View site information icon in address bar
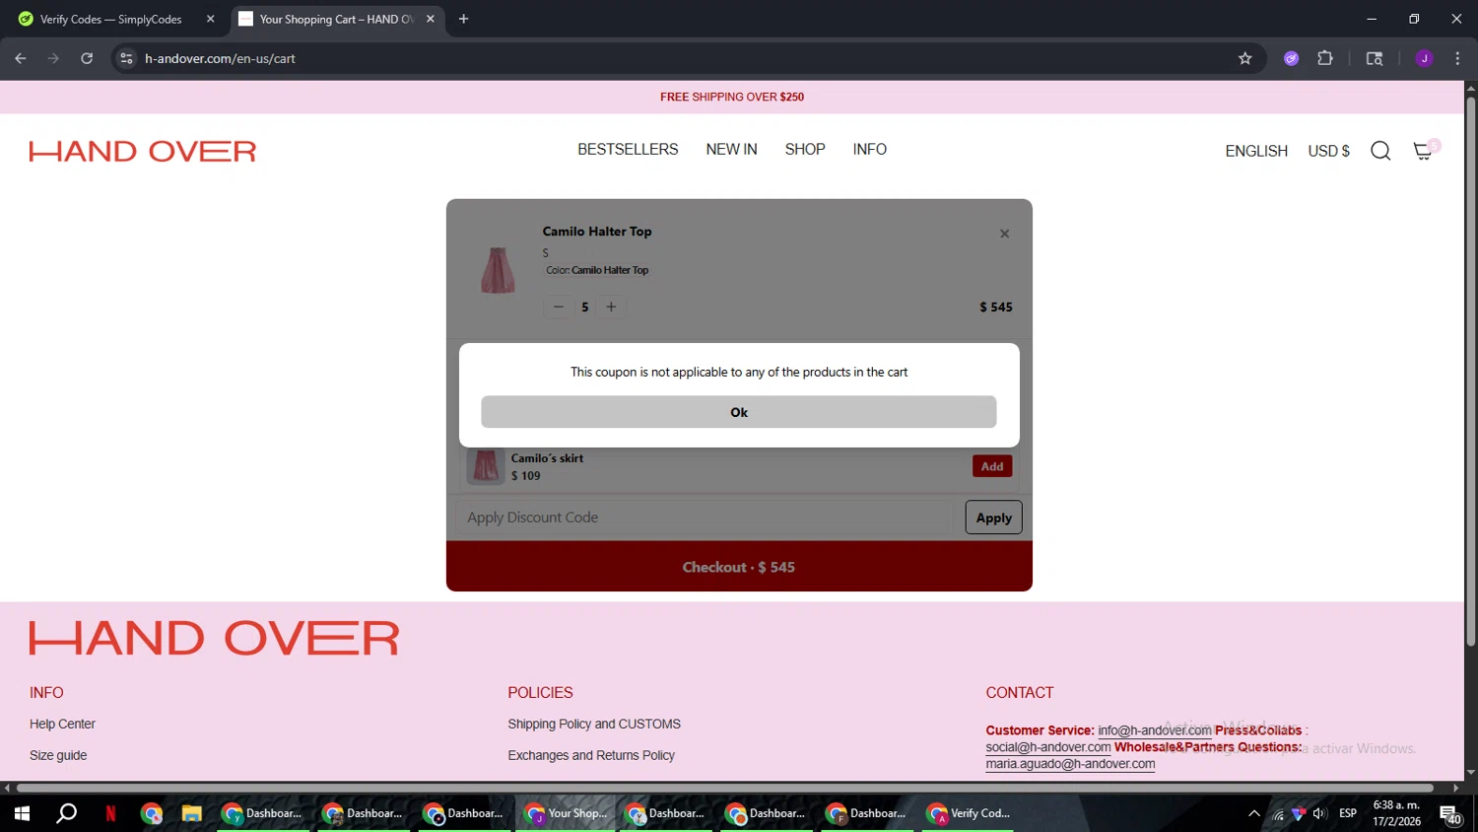Viewport: 1478px width, 832px height. tap(126, 58)
